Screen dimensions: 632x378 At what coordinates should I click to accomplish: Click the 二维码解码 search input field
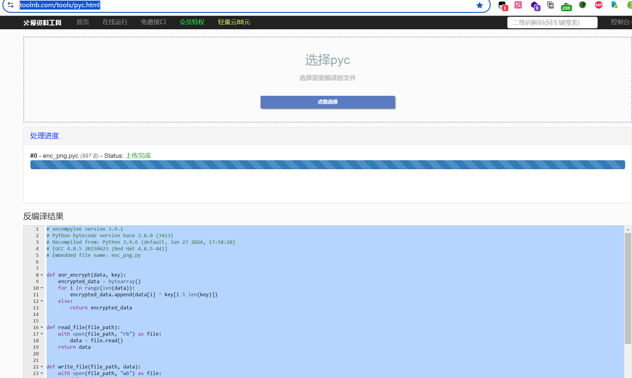[x=552, y=23]
